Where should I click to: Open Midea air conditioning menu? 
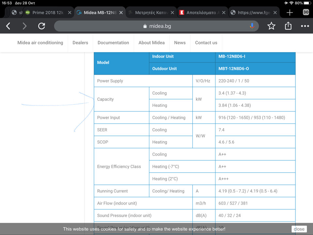[40, 42]
